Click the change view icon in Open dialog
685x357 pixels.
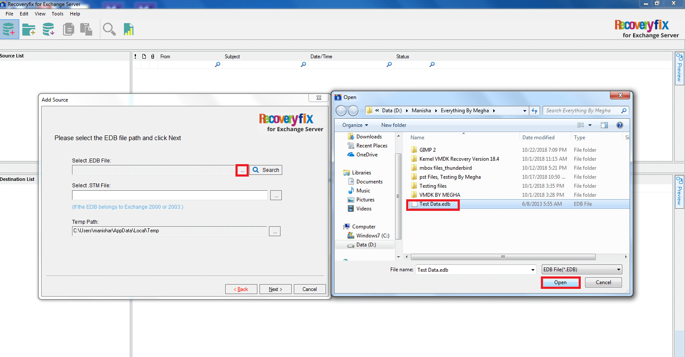[x=581, y=125]
